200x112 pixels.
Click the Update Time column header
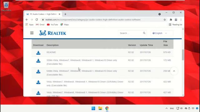tap(146, 45)
